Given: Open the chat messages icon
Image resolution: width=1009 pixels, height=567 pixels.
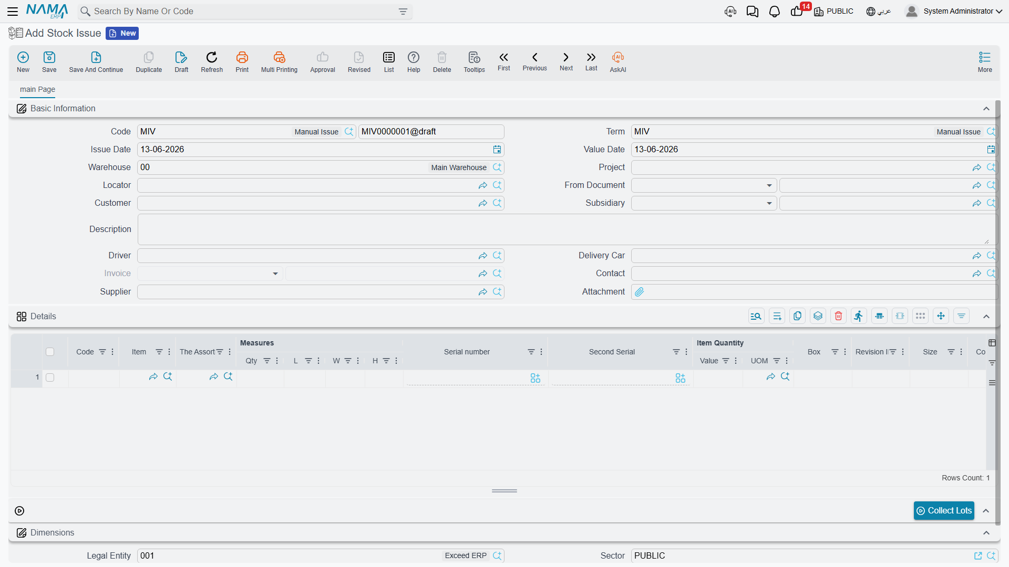Looking at the screenshot, I should pos(753,12).
